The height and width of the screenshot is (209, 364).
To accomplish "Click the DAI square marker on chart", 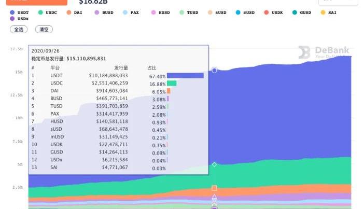I will (x=214, y=188).
